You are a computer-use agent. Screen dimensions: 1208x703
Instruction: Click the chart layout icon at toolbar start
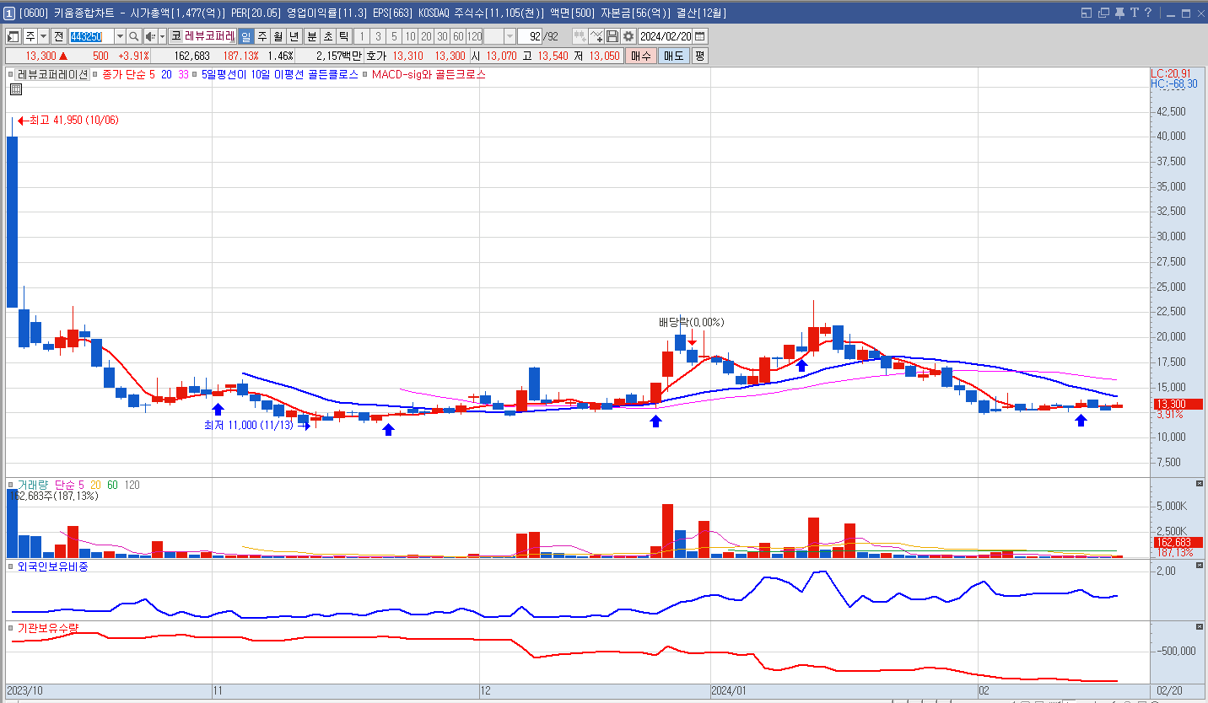click(x=13, y=36)
